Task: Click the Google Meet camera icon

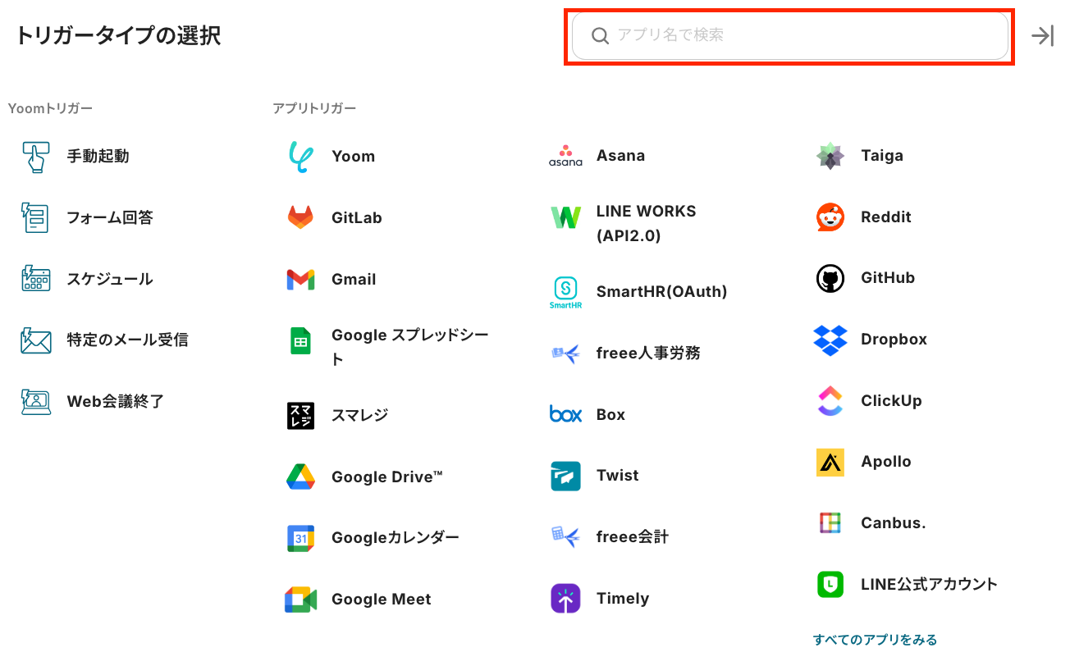Action: [x=300, y=600]
